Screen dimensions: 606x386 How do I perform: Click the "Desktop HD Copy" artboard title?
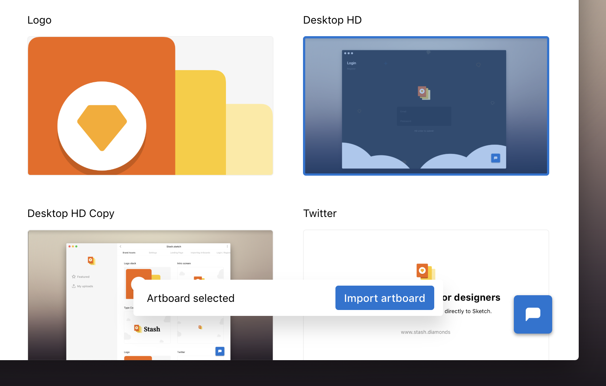click(x=71, y=214)
